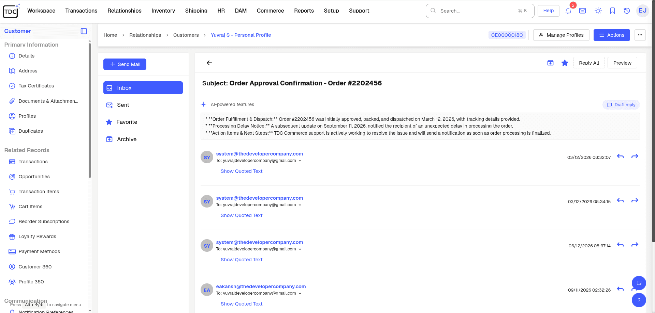Collapse the Customer sidebar panel
655x313 pixels.
pyautogui.click(x=84, y=31)
